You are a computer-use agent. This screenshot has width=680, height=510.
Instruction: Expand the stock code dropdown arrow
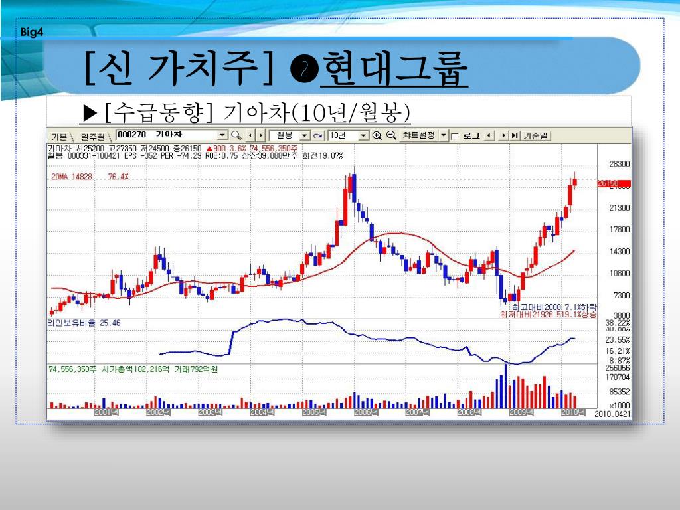[222, 135]
